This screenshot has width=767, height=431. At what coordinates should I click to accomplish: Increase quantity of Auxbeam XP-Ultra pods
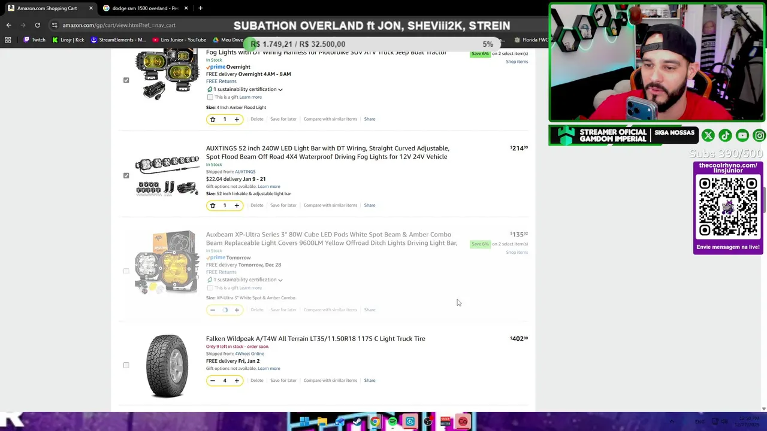pyautogui.click(x=237, y=310)
